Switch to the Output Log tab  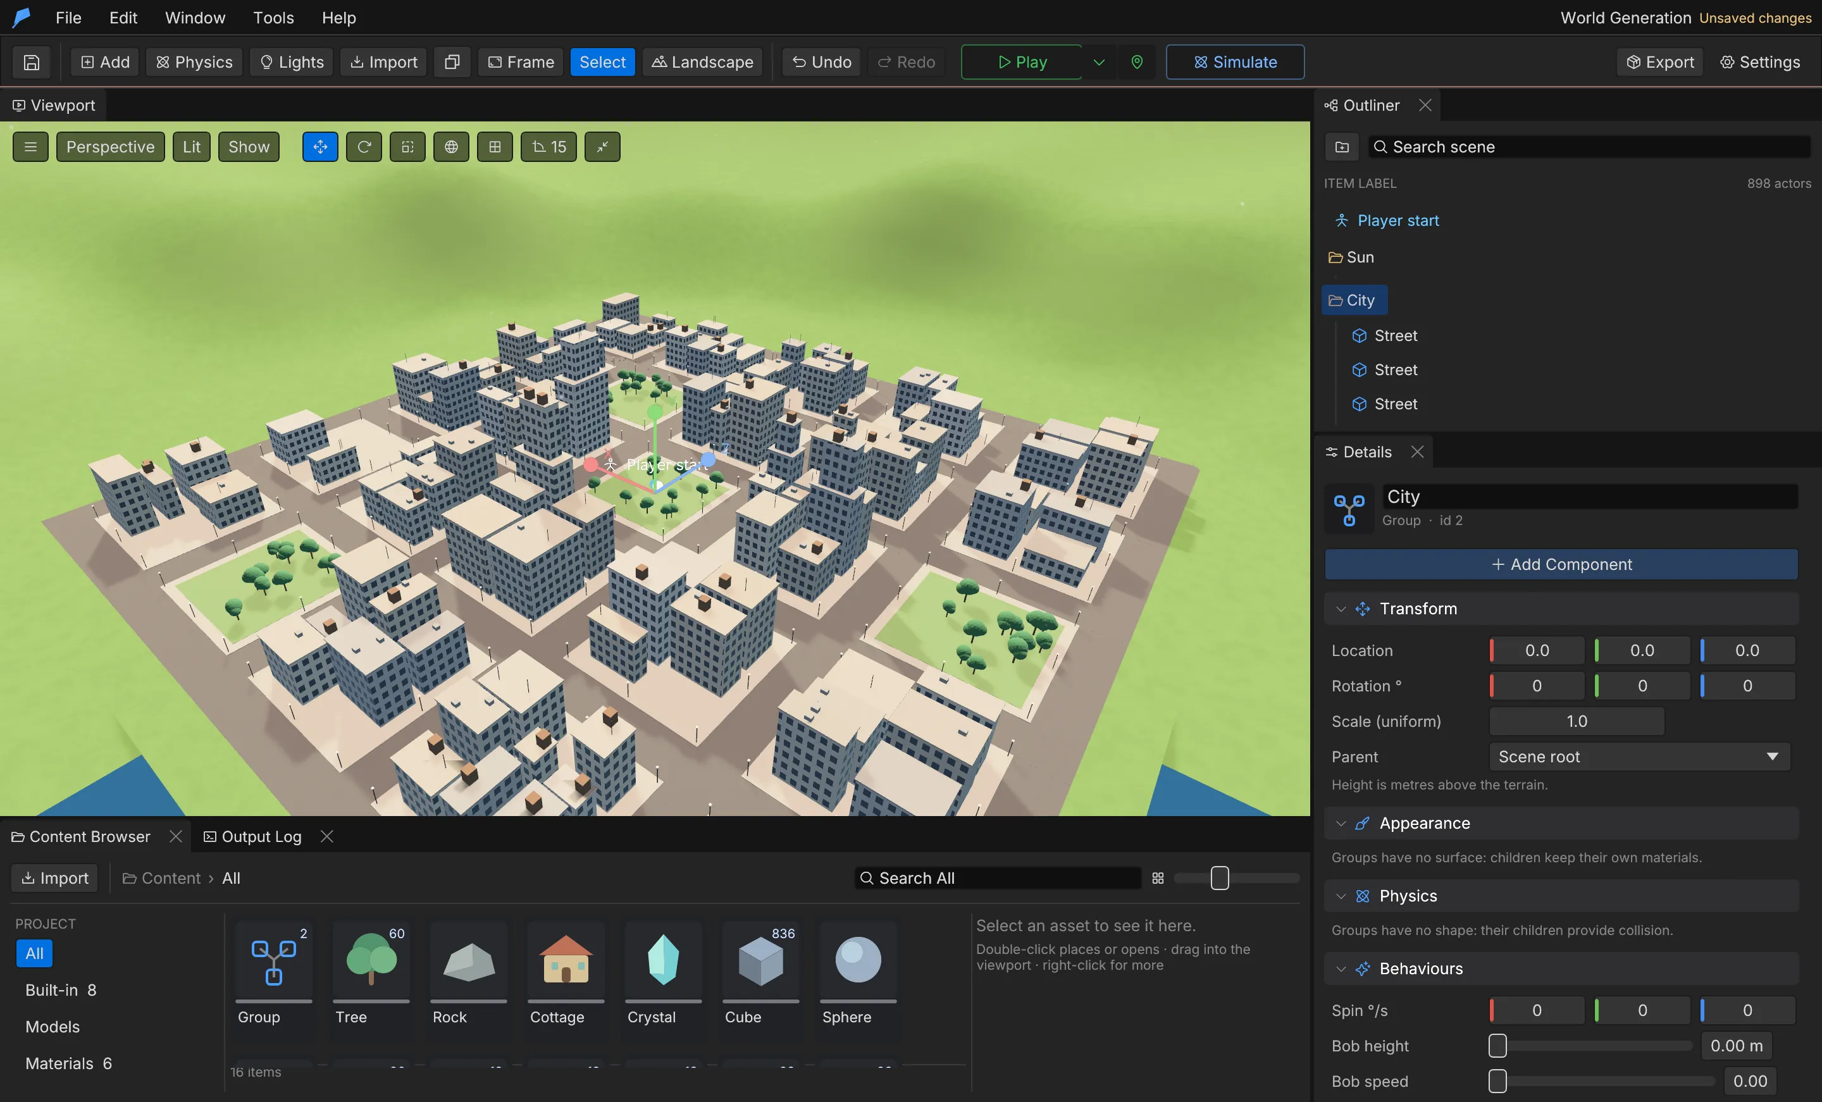tap(253, 836)
